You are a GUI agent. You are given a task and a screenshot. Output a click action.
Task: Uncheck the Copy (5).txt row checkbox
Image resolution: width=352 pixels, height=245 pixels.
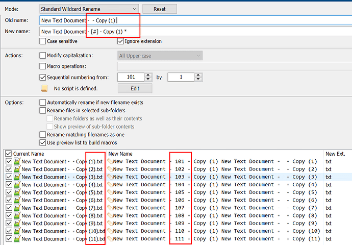coord(9,192)
